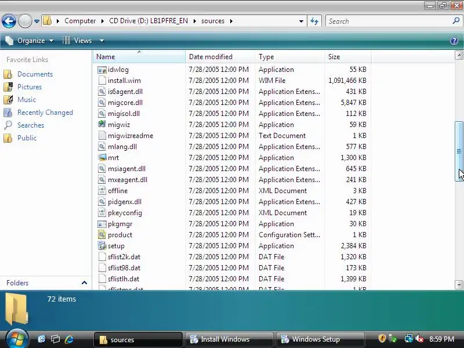Select the sflist98.dat file name
This screenshot has width=464, height=348.
coord(124,268)
